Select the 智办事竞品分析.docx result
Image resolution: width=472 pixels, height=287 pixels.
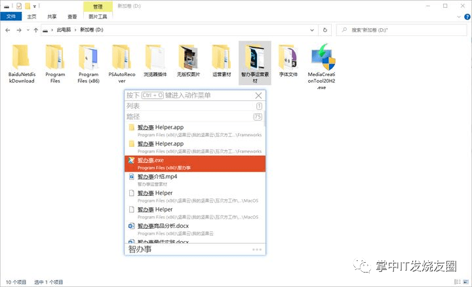point(195,229)
